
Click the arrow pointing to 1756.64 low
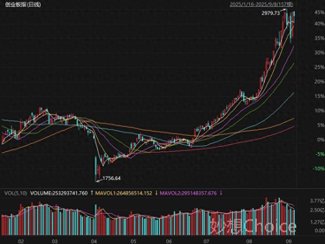[x=99, y=180]
